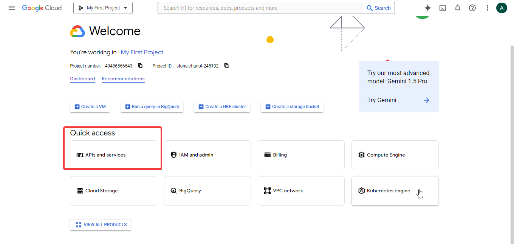Click the network icon on VPC network
This screenshot has height=244, width=514.
[268, 191]
